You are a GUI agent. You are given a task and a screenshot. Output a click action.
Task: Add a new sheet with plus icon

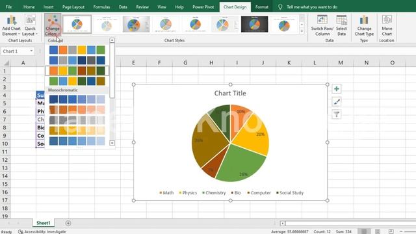(68, 223)
